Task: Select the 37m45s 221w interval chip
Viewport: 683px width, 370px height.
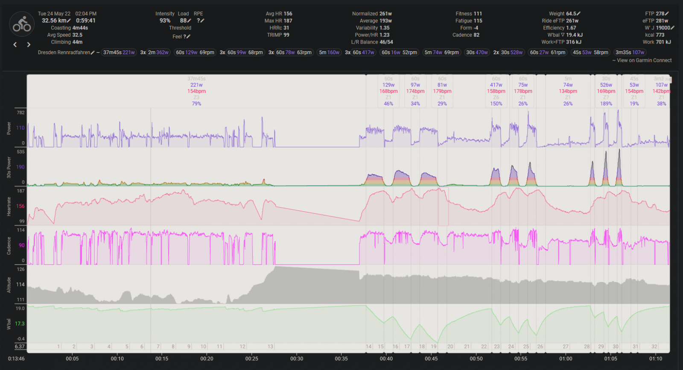Action: (119, 52)
